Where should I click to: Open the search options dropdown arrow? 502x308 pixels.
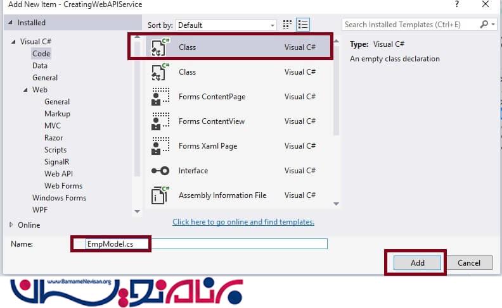[493, 24]
